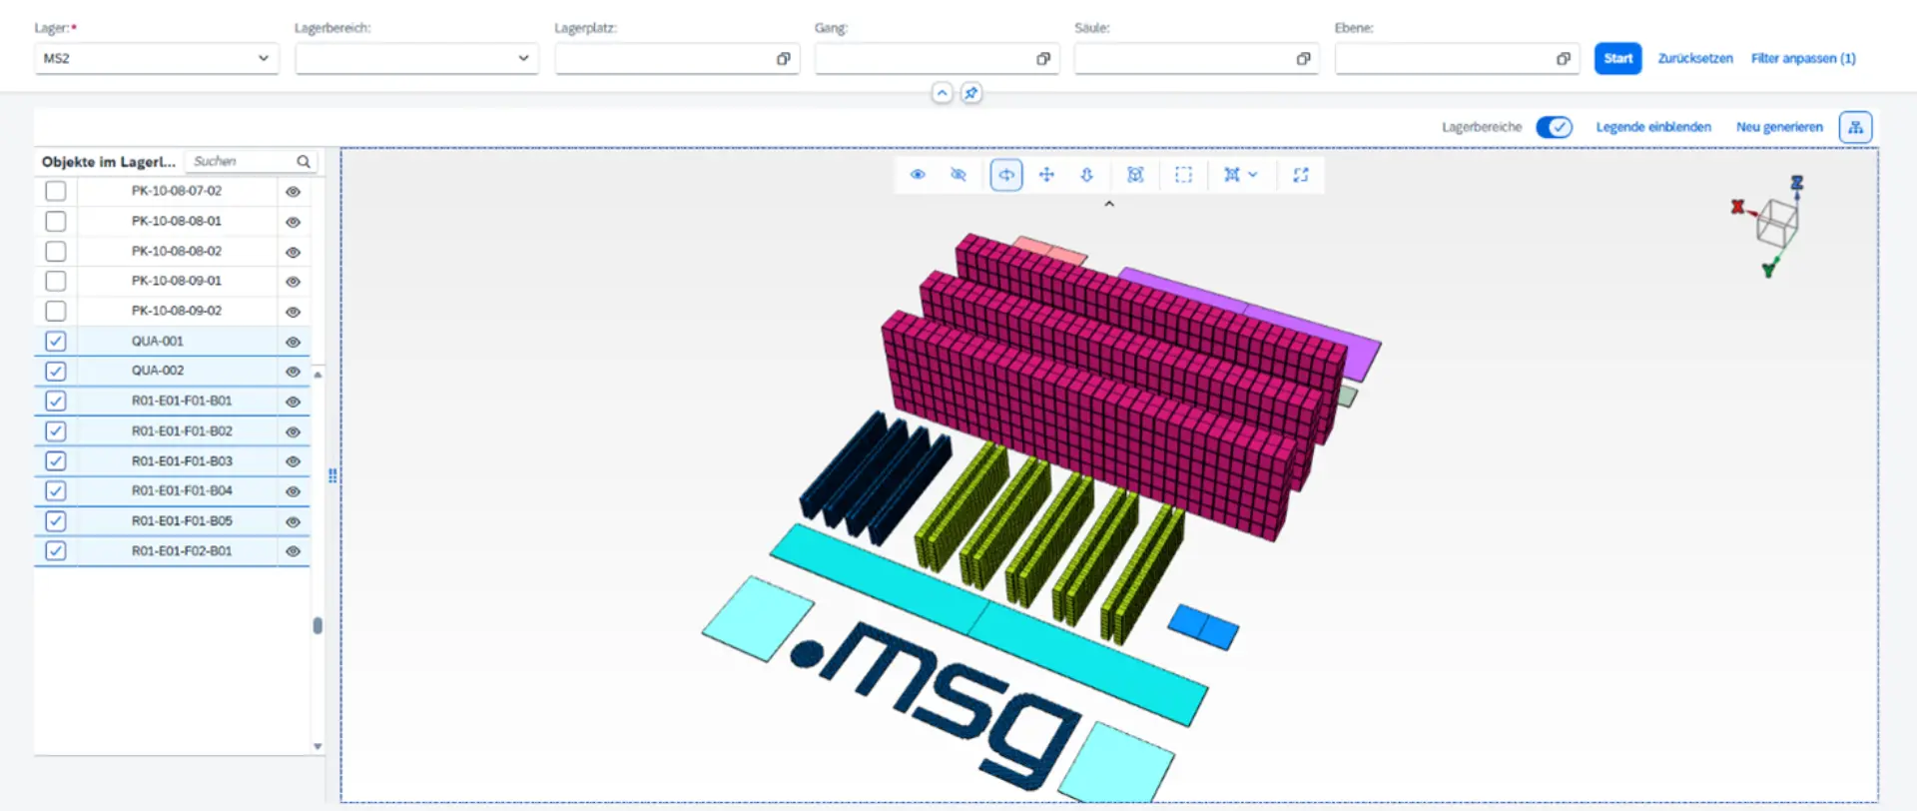Click the scroll-down arrow of object list

[318, 746]
